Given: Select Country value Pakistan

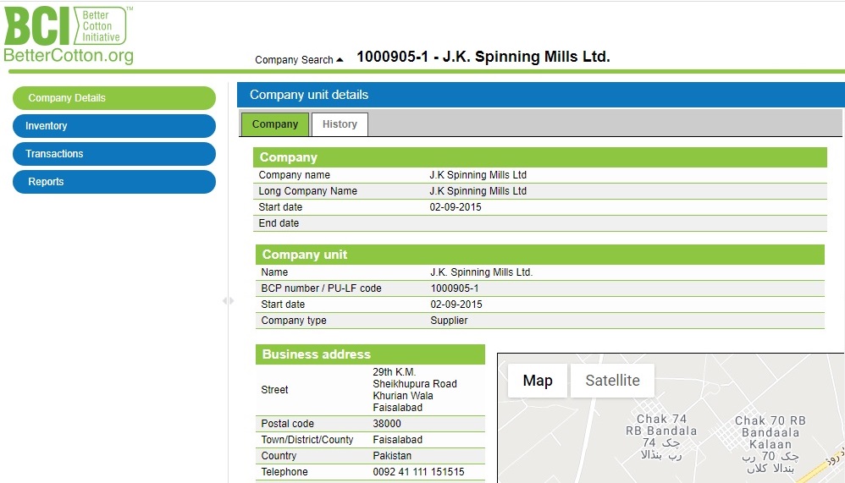Looking at the screenshot, I should (x=392, y=456).
